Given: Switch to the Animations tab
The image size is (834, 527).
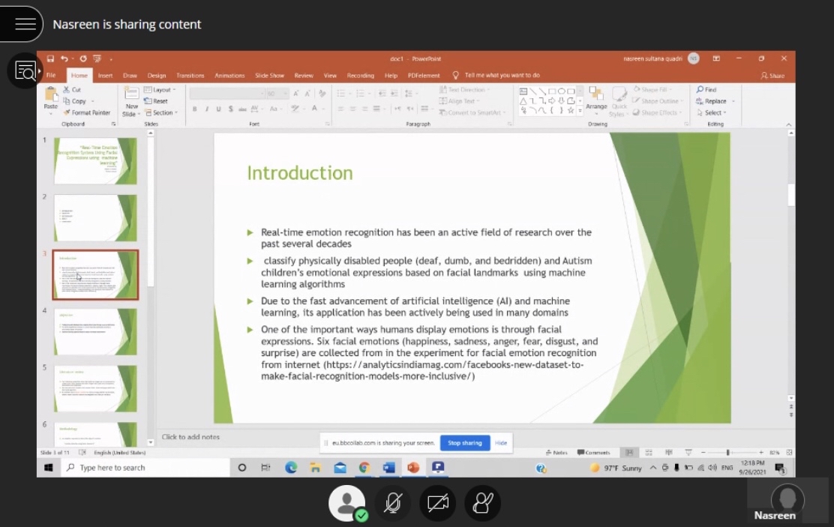Looking at the screenshot, I should pos(229,76).
